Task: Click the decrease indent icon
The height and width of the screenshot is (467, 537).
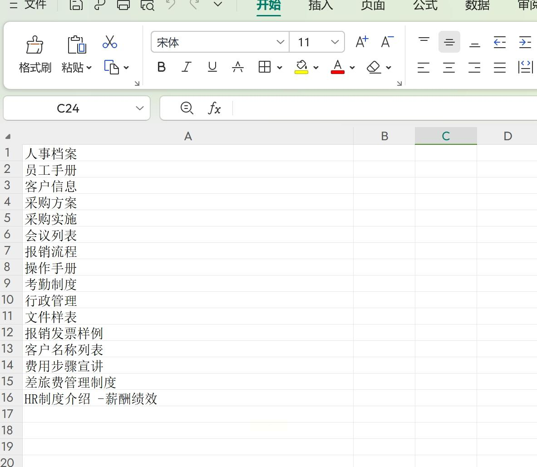Action: (x=500, y=42)
